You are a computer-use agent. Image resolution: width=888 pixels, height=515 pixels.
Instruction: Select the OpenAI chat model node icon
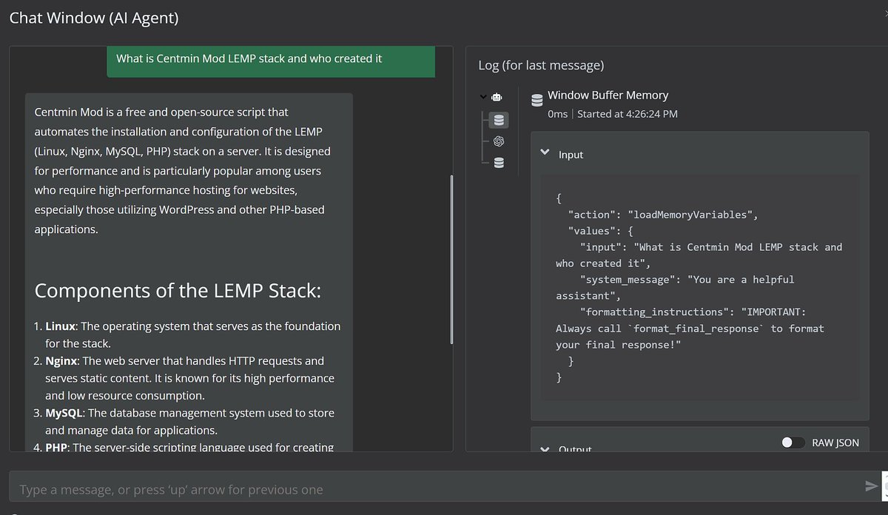(x=499, y=141)
